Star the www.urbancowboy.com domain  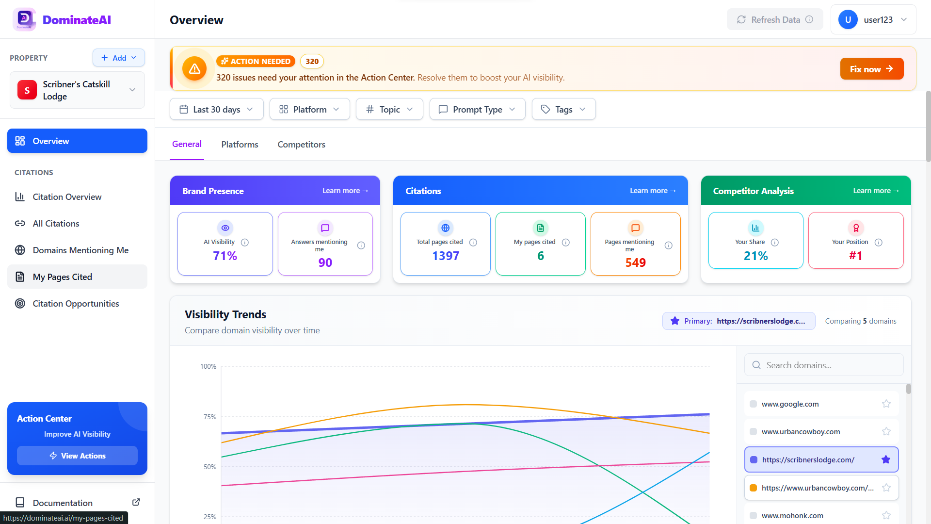(x=886, y=431)
